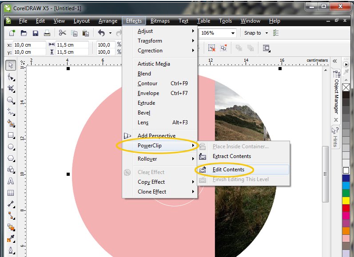
Task: Pick the dark blue color swatch
Action: click(x=346, y=178)
